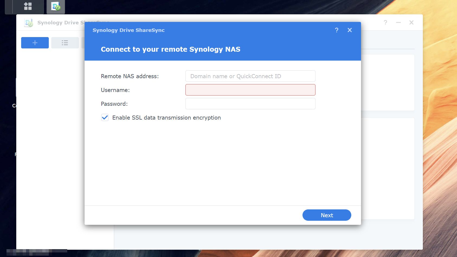Close the background ShareSync window
This screenshot has height=257, width=457.
click(x=411, y=22)
